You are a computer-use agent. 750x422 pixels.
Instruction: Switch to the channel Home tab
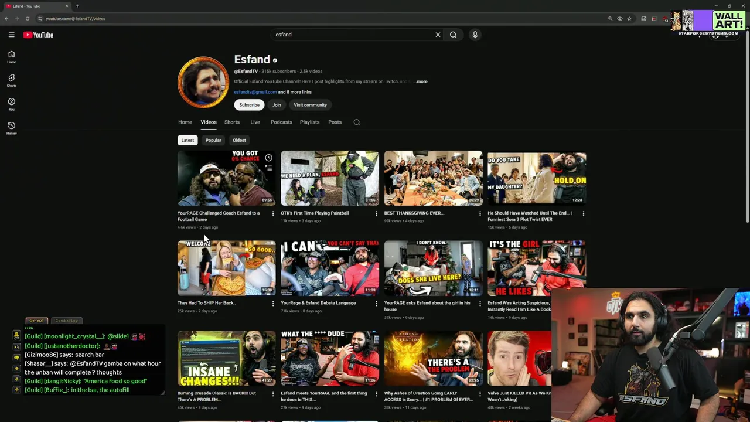[185, 122]
